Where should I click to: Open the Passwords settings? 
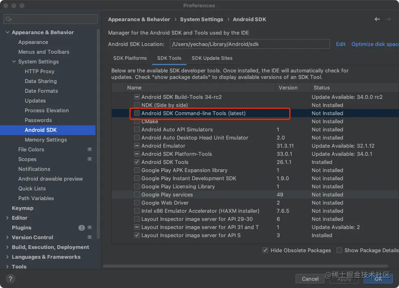(38, 120)
